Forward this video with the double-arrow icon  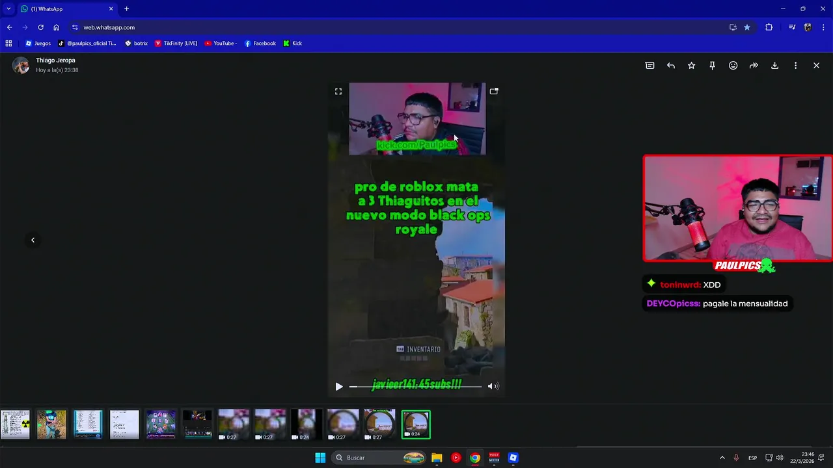(x=754, y=66)
